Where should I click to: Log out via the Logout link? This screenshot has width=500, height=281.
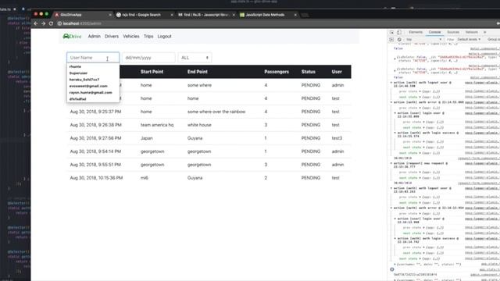coord(165,37)
